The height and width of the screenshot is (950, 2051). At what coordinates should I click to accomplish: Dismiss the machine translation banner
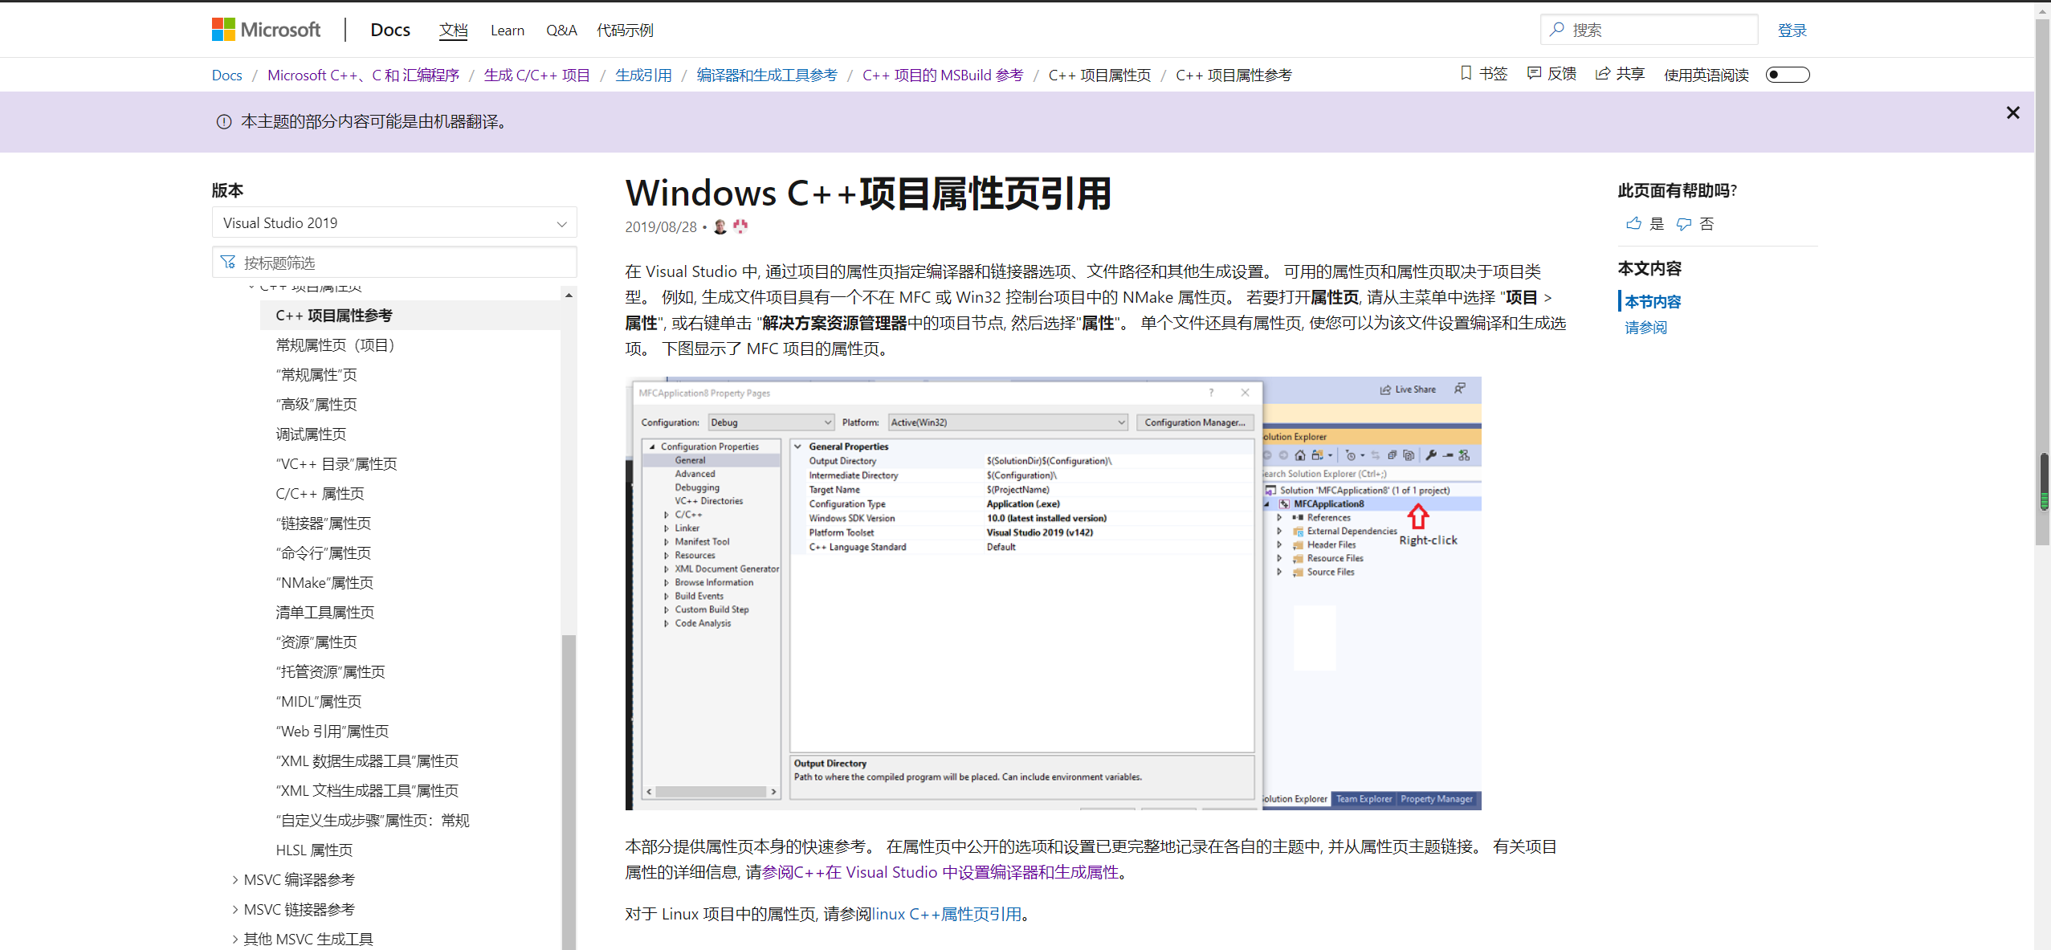(x=2012, y=112)
